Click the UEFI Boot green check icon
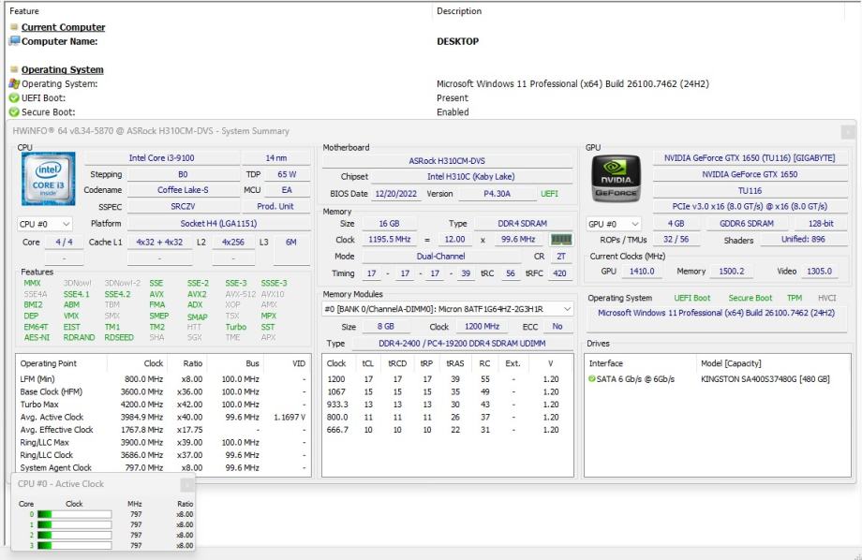 pos(14,98)
